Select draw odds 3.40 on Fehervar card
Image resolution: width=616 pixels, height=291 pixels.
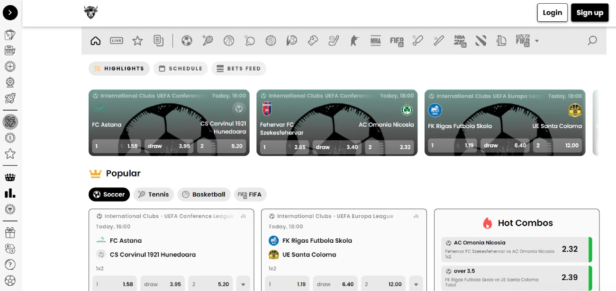click(x=337, y=147)
